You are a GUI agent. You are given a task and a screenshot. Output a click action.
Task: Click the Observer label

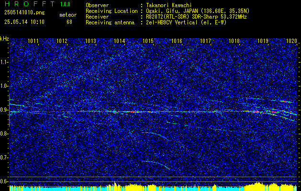(97, 5)
